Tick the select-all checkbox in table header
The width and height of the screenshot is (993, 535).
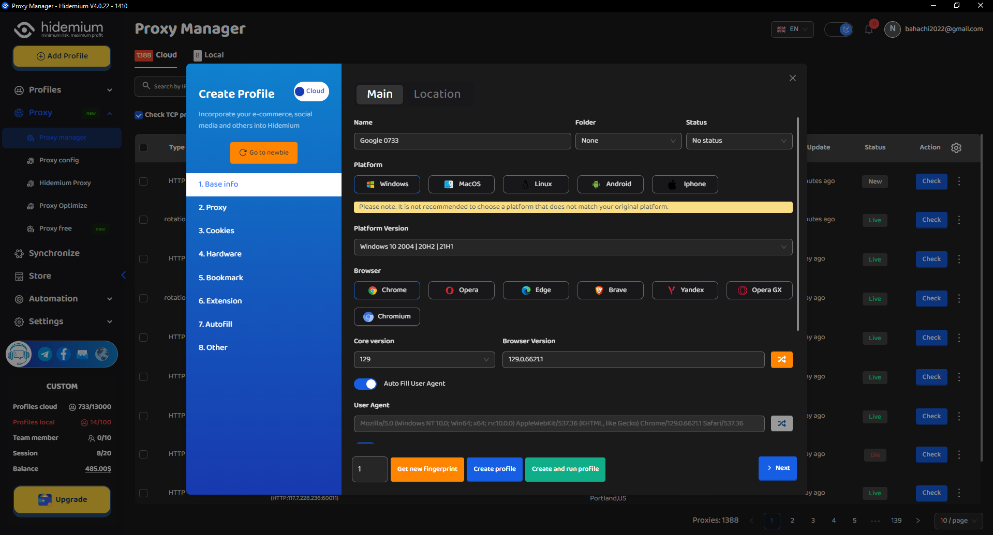click(143, 148)
